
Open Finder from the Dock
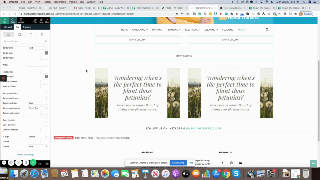tap(14, 173)
